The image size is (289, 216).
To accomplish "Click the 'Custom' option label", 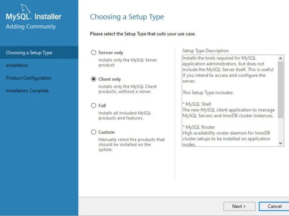I will click(x=106, y=132).
